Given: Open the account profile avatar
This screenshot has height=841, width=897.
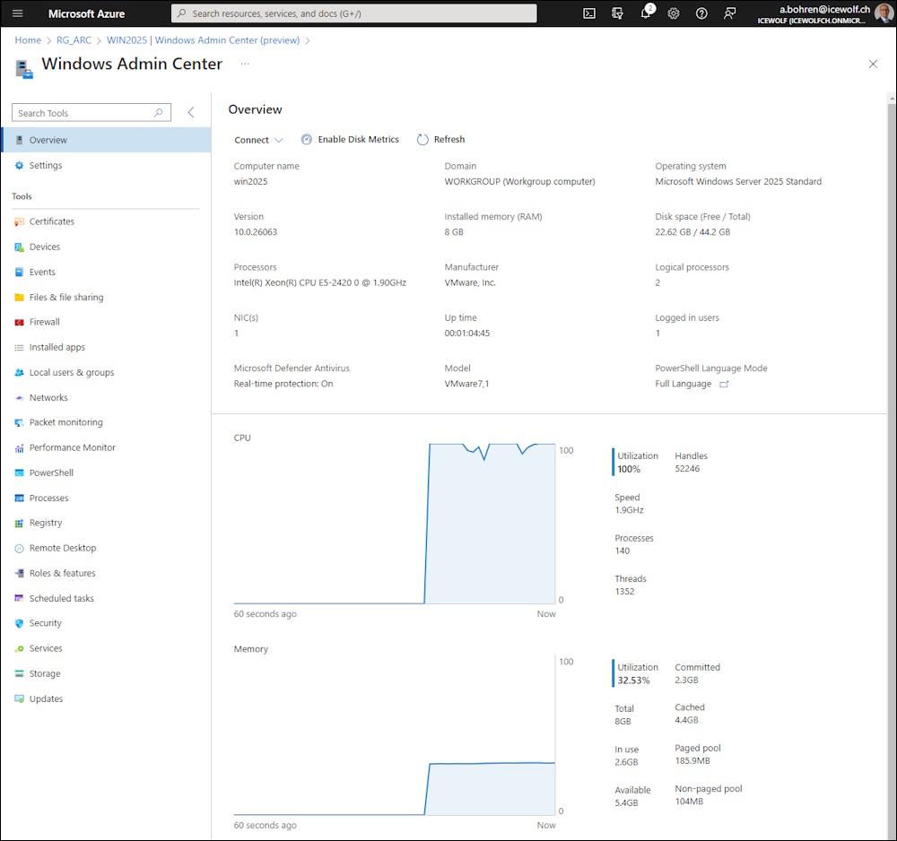Looking at the screenshot, I should click(884, 13).
